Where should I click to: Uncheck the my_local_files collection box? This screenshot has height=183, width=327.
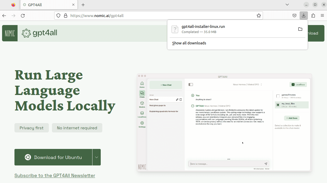(x=278, y=105)
